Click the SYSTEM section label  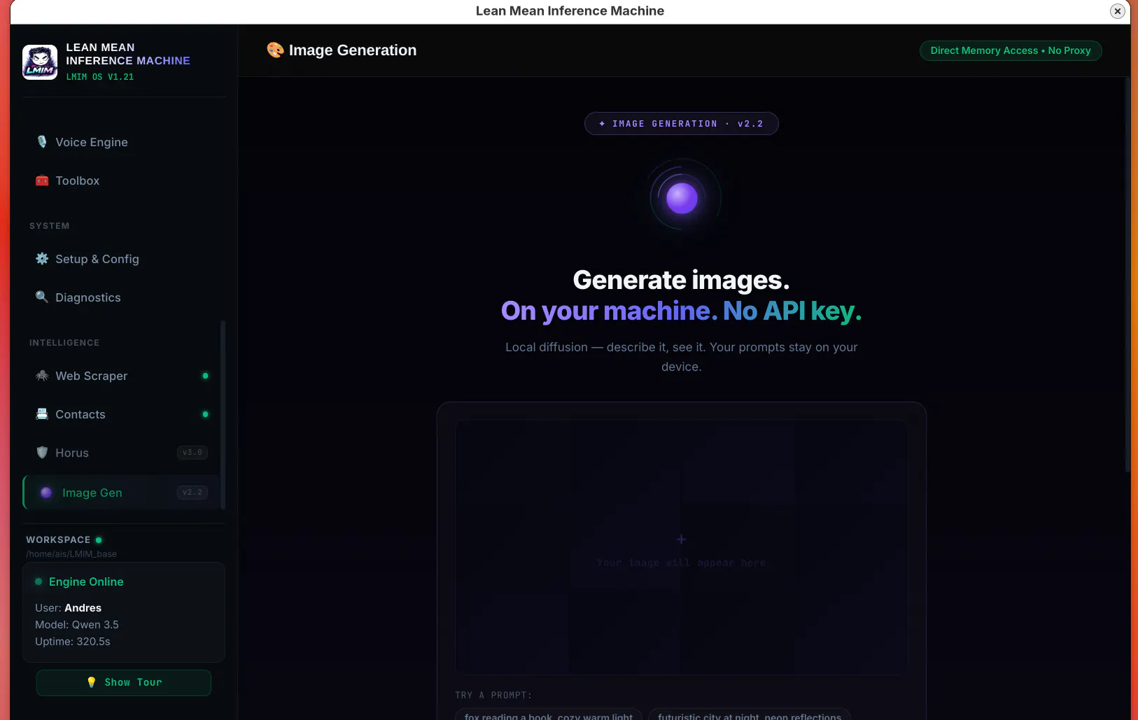(50, 226)
